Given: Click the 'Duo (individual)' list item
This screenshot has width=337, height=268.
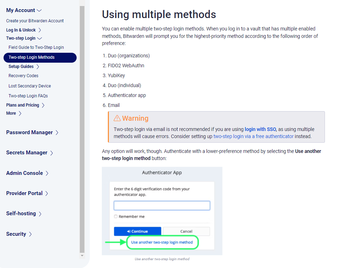Looking at the screenshot, I should (x=125, y=85).
